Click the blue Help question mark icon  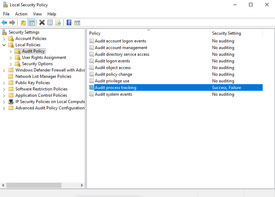pyautogui.click(x=69, y=23)
